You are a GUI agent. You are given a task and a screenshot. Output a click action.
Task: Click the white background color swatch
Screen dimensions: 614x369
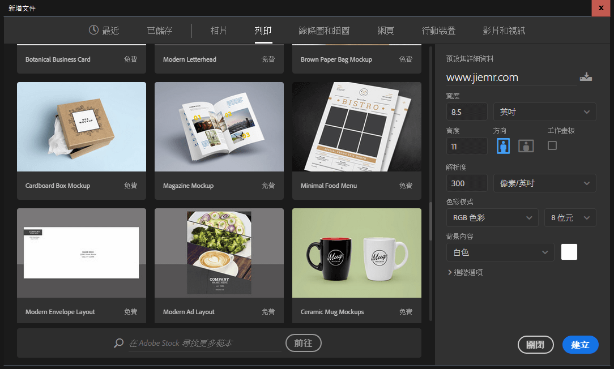[569, 252]
